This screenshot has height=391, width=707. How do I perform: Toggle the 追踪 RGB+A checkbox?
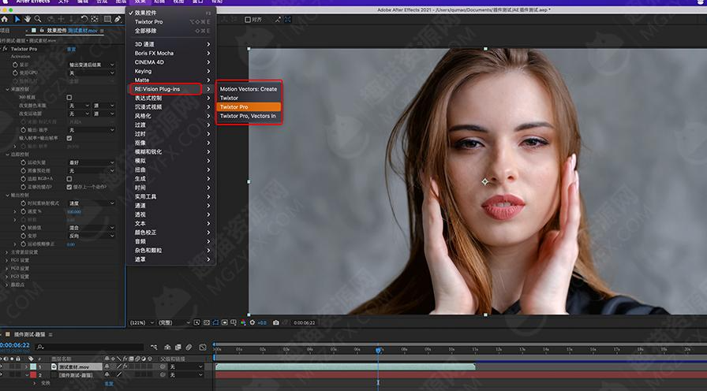coord(69,179)
